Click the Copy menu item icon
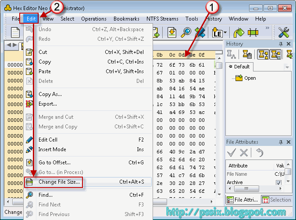 [29, 62]
